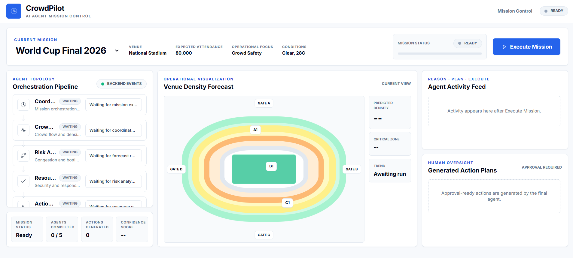The width and height of the screenshot is (573, 258).
Task: Click the 'Congestion and bottl...' description
Action: [x=57, y=160]
